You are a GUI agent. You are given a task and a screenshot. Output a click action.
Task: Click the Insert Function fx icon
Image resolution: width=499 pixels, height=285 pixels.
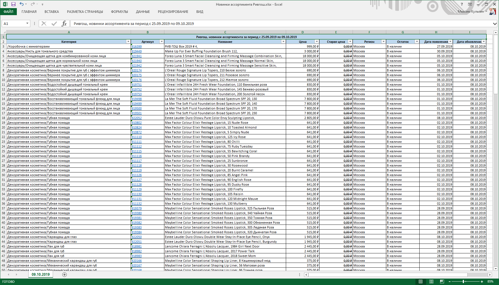click(x=64, y=24)
